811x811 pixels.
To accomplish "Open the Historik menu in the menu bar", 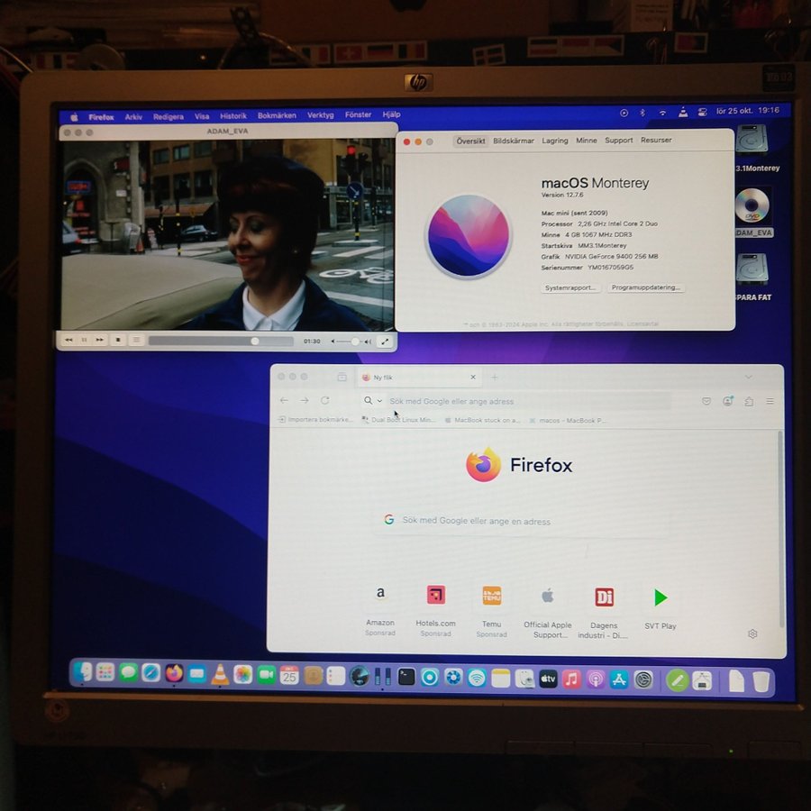I will click(233, 116).
